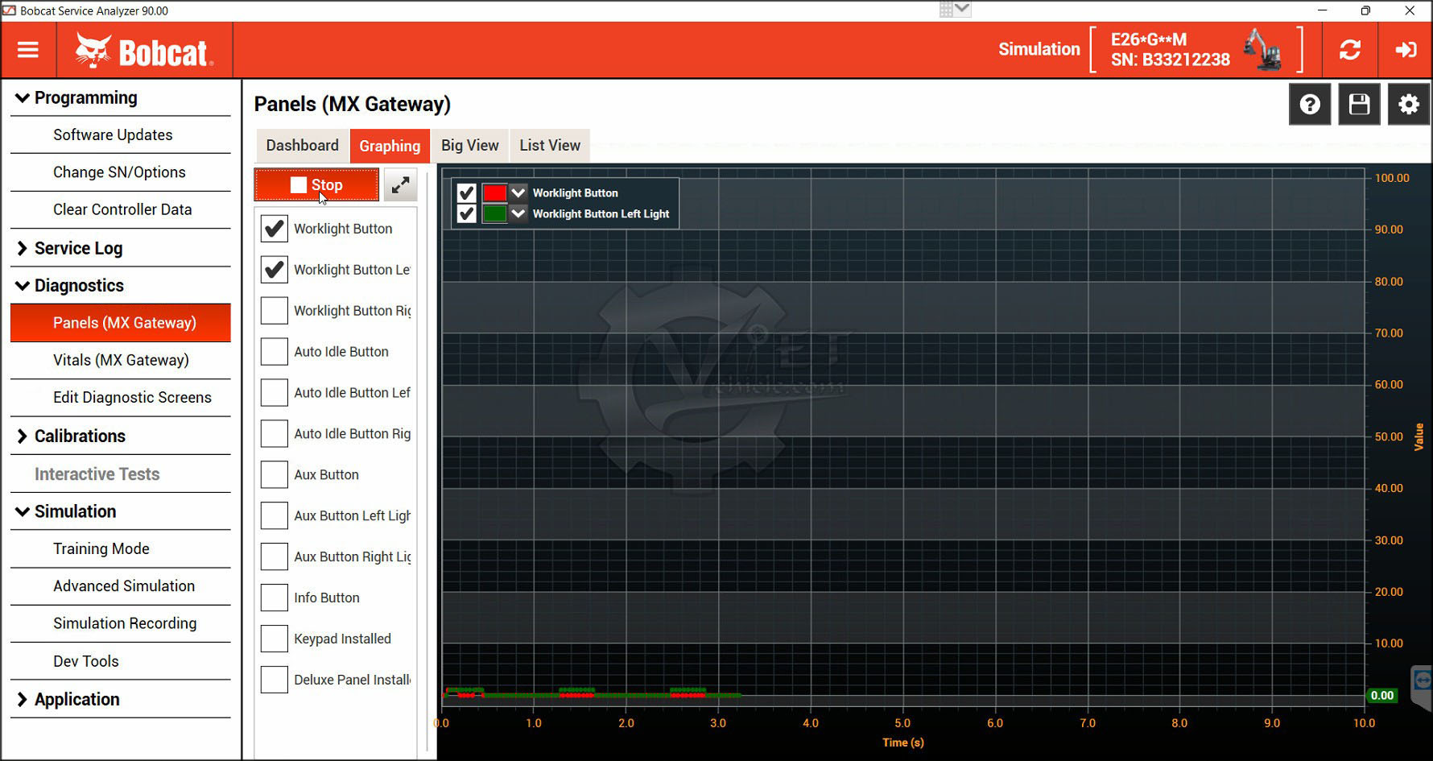Open Training Mode
This screenshot has width=1433, height=761.
tap(121, 549)
